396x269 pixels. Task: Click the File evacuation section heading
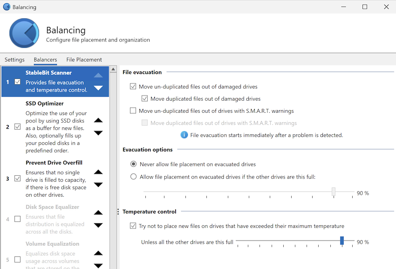point(142,72)
